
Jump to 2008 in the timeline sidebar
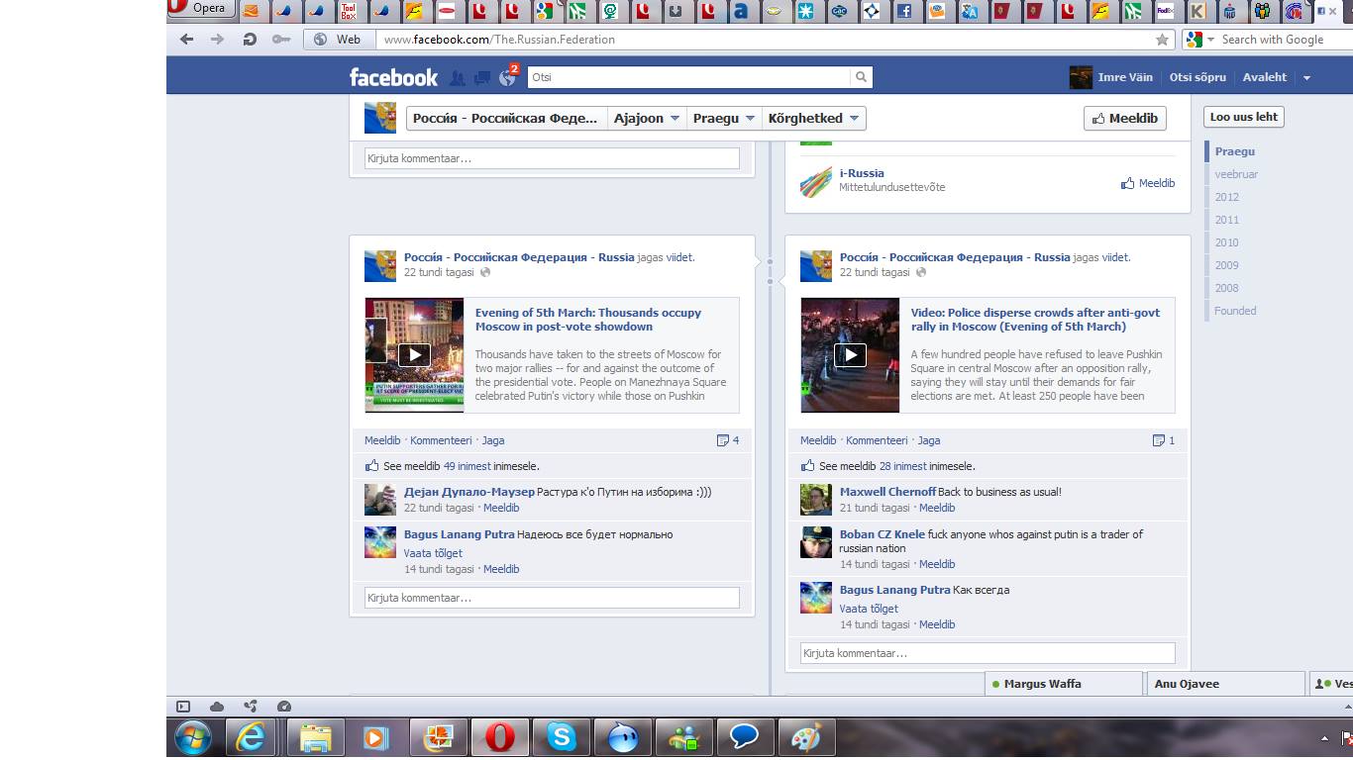[1226, 288]
